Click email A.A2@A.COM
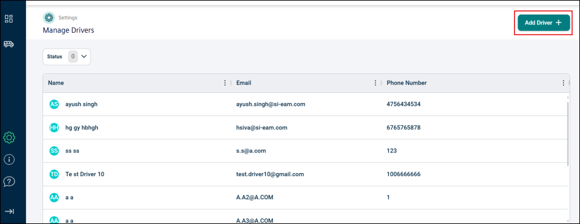 point(254,197)
